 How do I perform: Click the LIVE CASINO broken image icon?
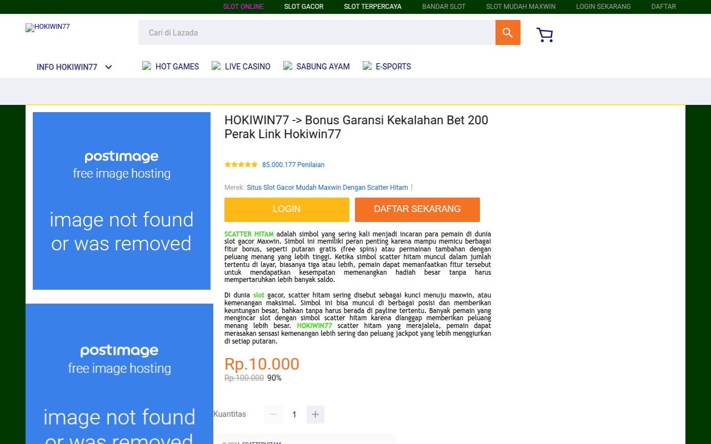[216, 66]
